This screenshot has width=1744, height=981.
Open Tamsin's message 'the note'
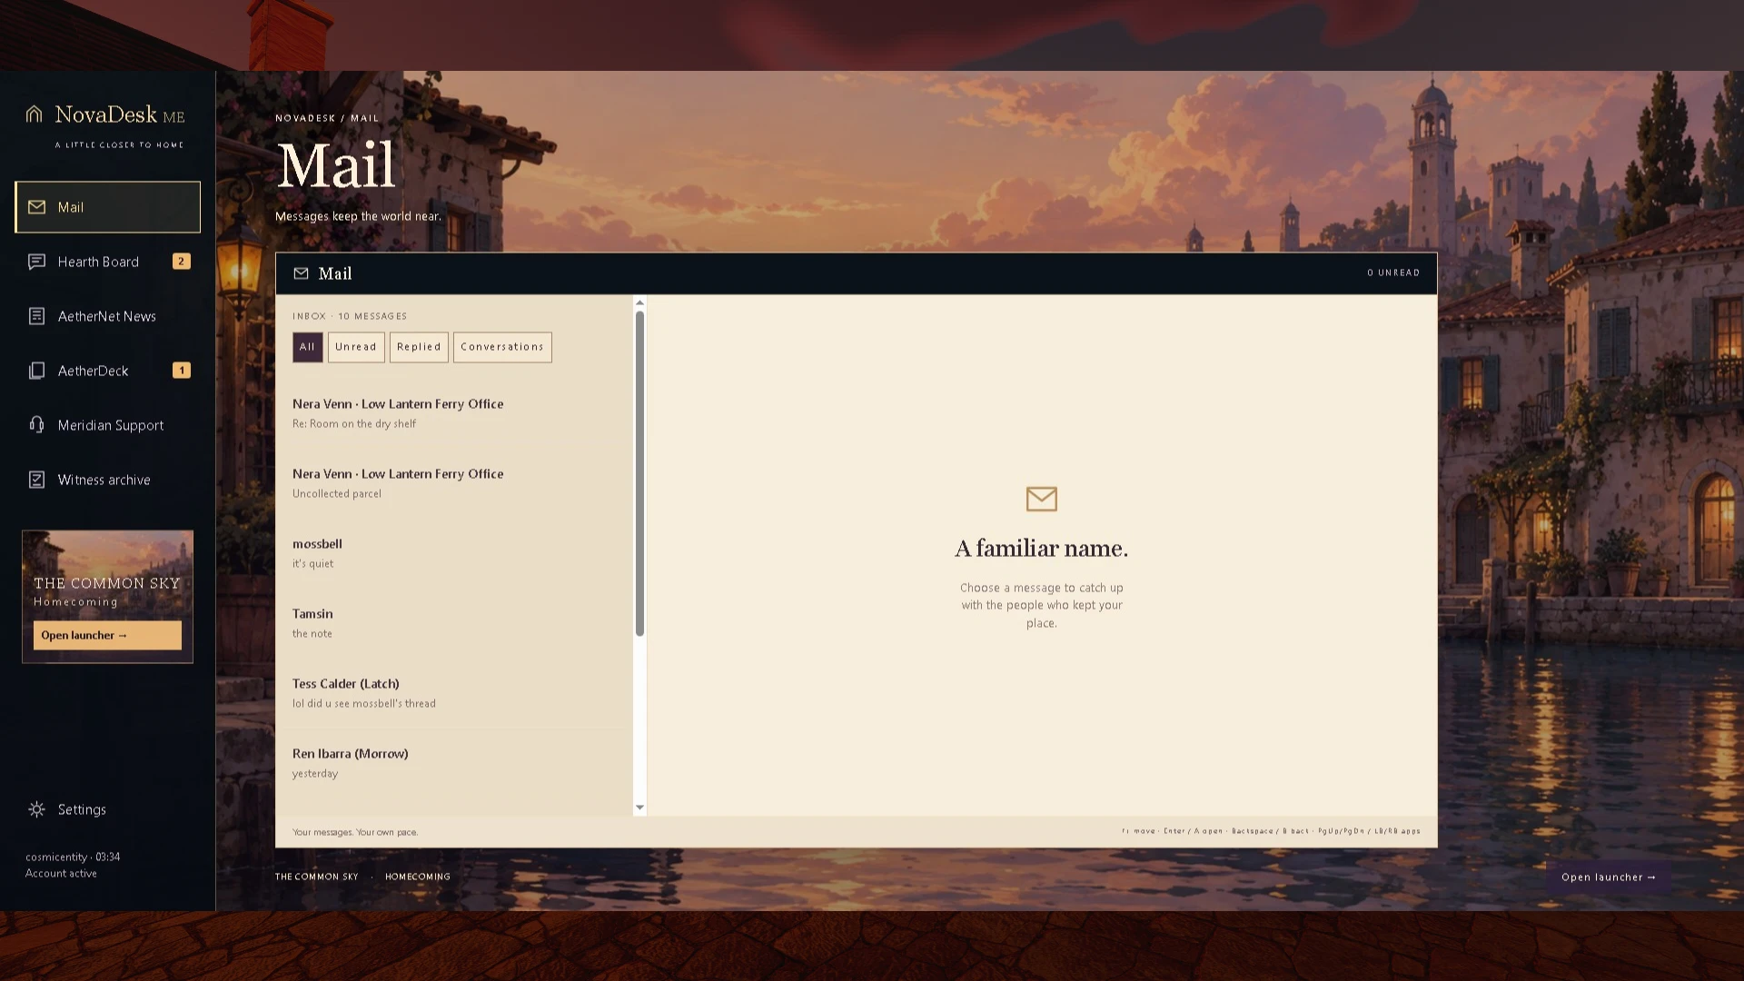coord(454,623)
